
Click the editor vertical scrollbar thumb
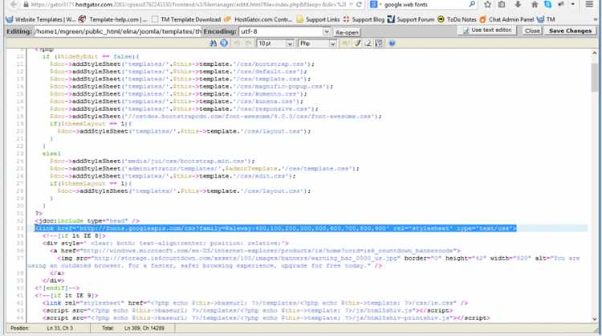tap(595, 77)
